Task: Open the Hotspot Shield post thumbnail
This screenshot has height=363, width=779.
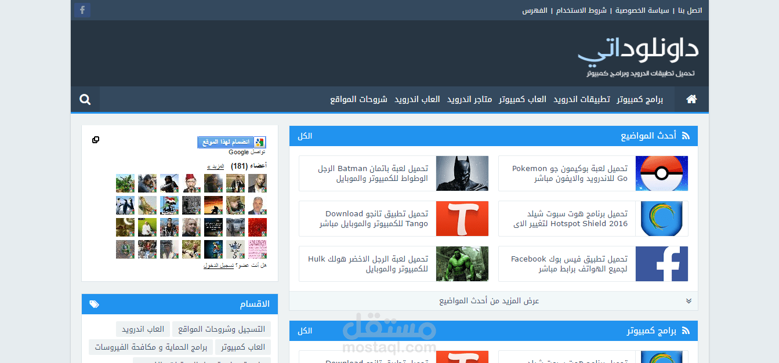Action: point(662,219)
